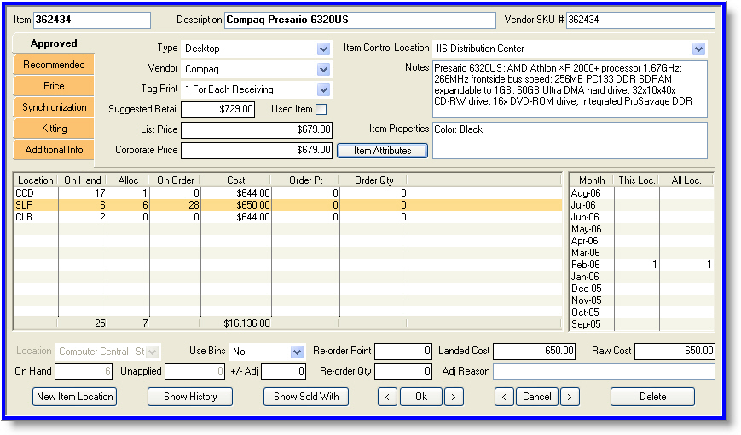
Task: Click the previous arrow left of Ok
Action: click(387, 397)
